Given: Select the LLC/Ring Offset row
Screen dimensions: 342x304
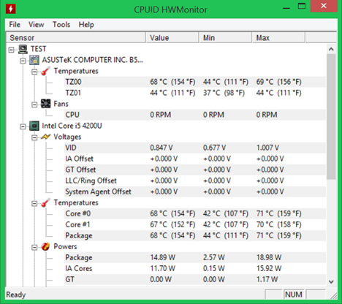Looking at the screenshot, I should pos(195,180).
